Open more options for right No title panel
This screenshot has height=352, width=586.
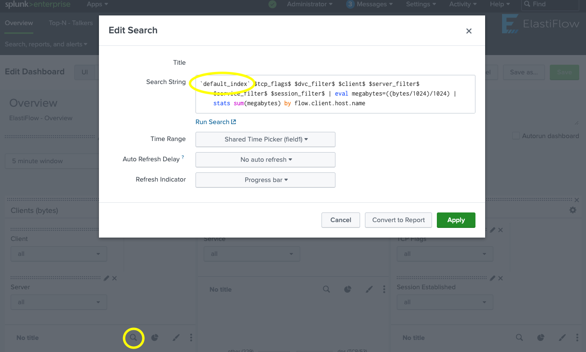[577, 338]
